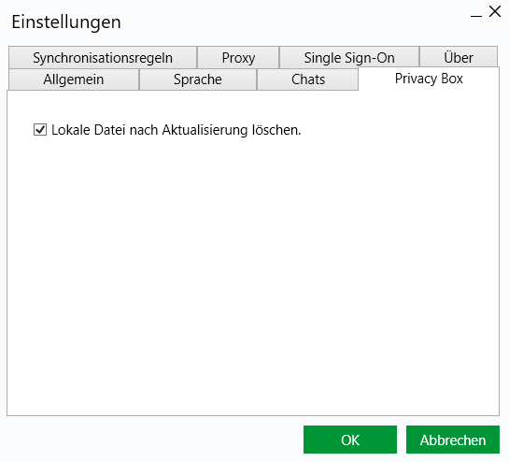This screenshot has width=509, height=462.
Task: View app info under Über tab
Action: [x=459, y=58]
